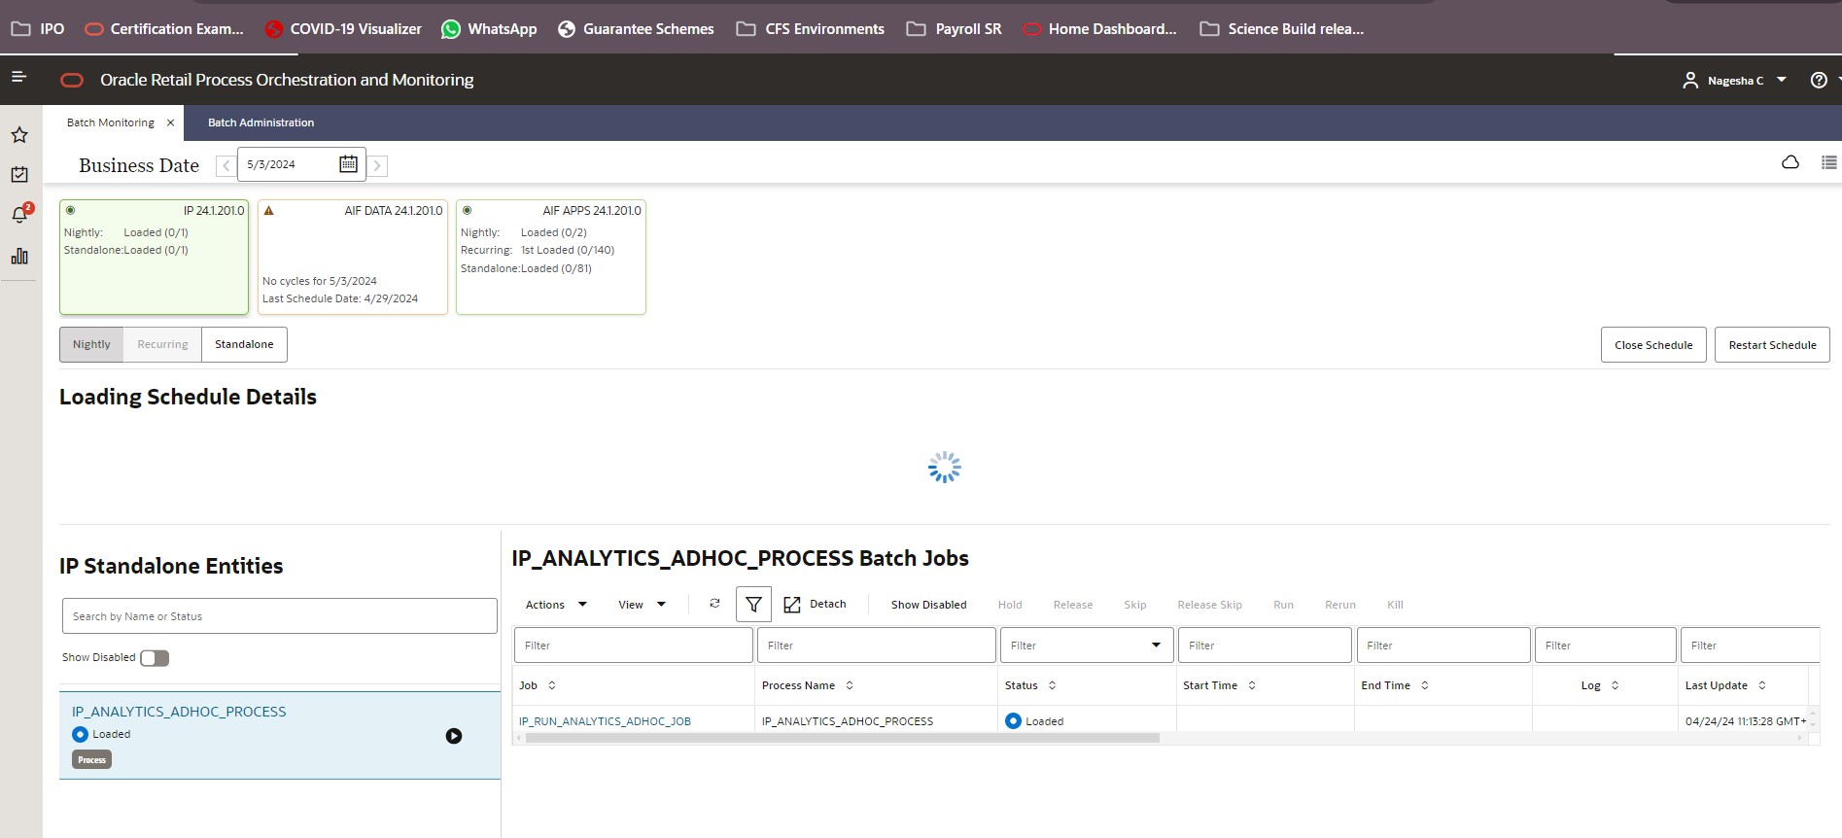This screenshot has height=838, width=1842.
Task: Click the Job column filter field
Action: click(633, 645)
